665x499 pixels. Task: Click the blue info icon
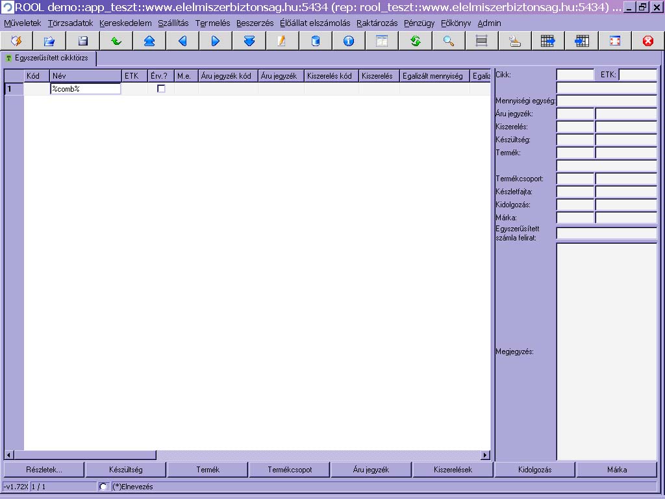click(349, 41)
